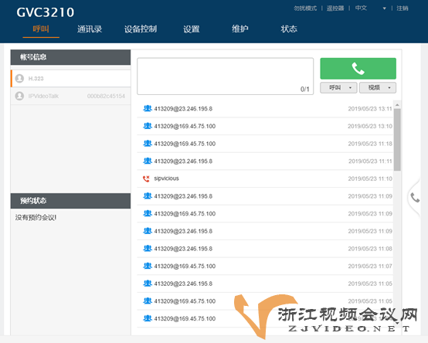Image resolution: width=428 pixels, height=343 pixels.
Task: Click 413209@23.246.195.8 at 11:05
Action: pos(265,284)
